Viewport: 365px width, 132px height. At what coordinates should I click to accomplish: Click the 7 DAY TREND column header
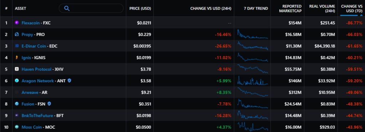pos(256,8)
